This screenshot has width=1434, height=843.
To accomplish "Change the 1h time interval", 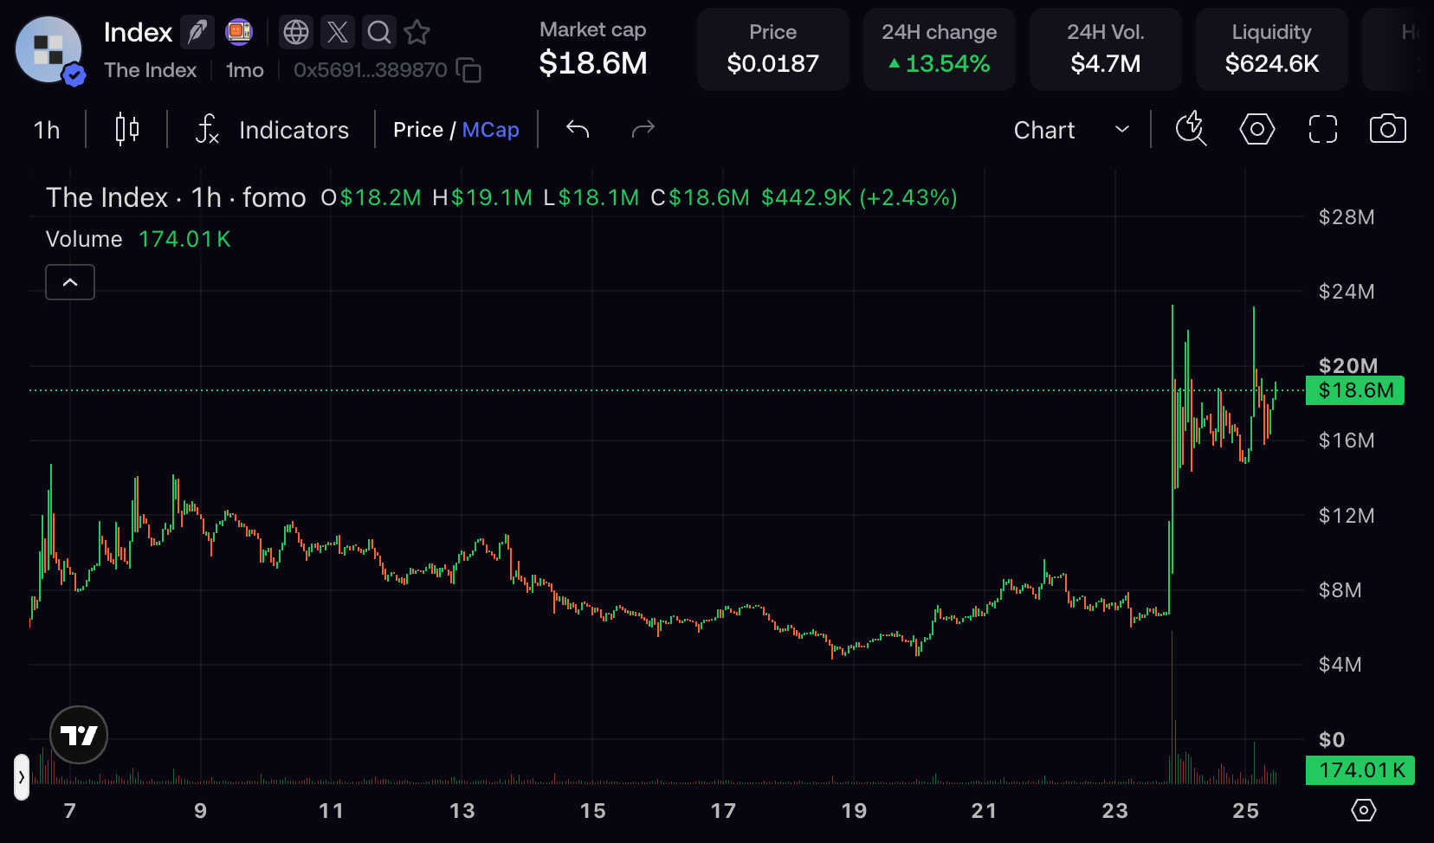I will pyautogui.click(x=47, y=130).
